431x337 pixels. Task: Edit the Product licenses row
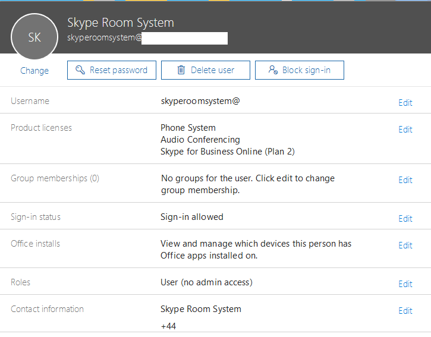tap(405, 130)
